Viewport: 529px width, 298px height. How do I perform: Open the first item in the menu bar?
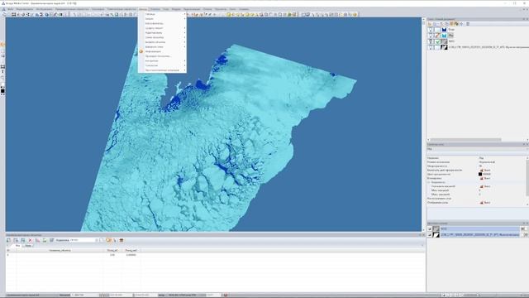coord(11,9)
